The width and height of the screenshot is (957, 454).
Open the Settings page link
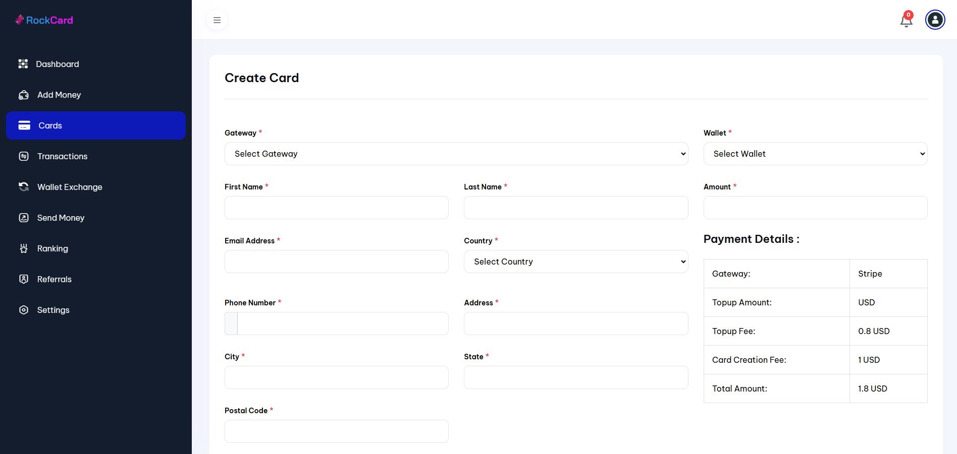point(53,310)
